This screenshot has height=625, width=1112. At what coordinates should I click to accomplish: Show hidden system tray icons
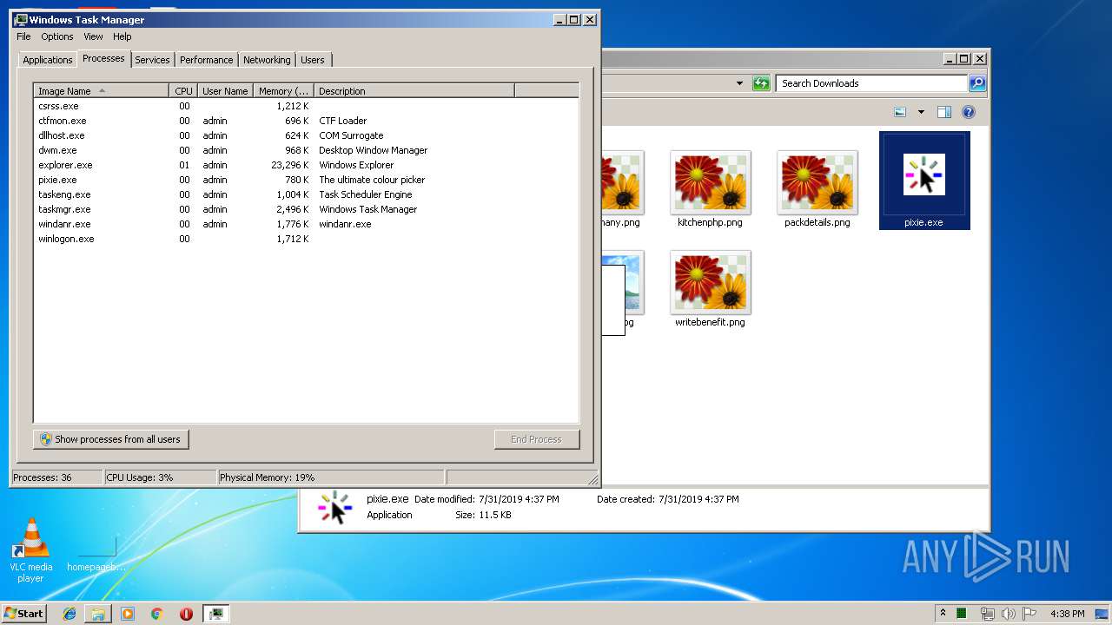pyautogui.click(x=943, y=613)
